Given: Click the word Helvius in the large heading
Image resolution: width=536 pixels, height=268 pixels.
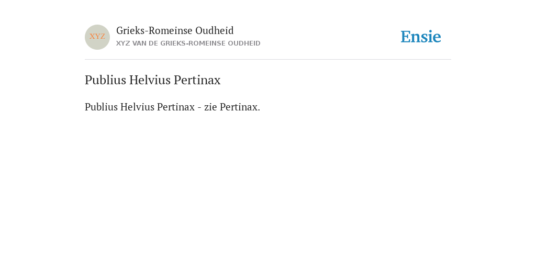Looking at the screenshot, I should click(150, 80).
